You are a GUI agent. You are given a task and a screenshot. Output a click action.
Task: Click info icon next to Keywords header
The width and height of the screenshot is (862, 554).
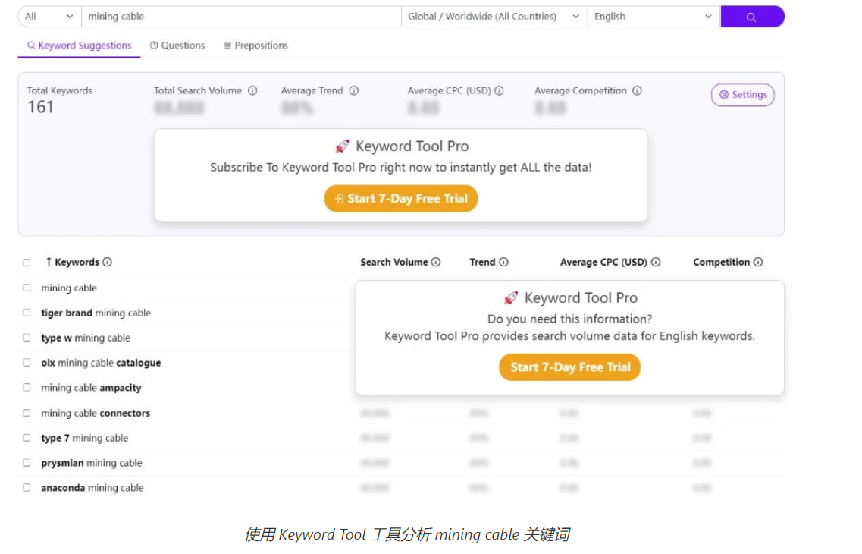point(107,263)
